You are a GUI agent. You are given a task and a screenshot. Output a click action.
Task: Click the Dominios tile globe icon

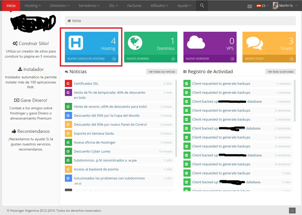pos(135,43)
